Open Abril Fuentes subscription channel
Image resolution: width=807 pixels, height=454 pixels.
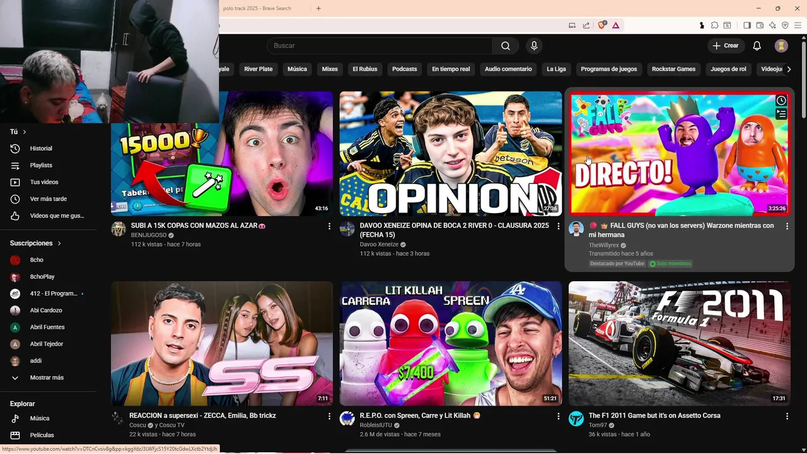[49, 327]
